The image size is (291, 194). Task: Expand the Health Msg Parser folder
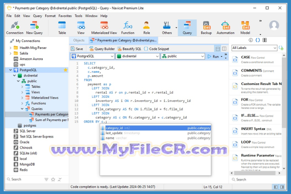tap(11, 48)
